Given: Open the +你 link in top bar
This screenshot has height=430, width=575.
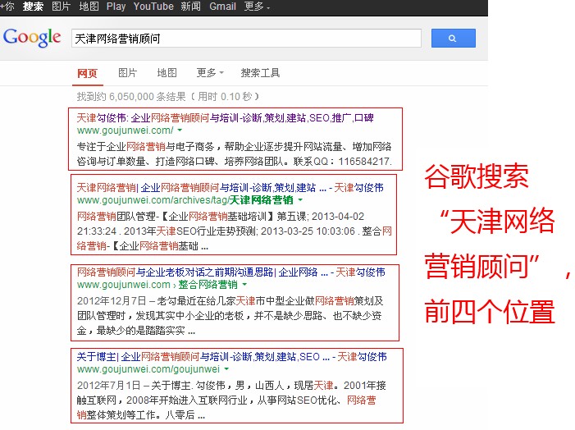Looking at the screenshot, I should pos(7,7).
